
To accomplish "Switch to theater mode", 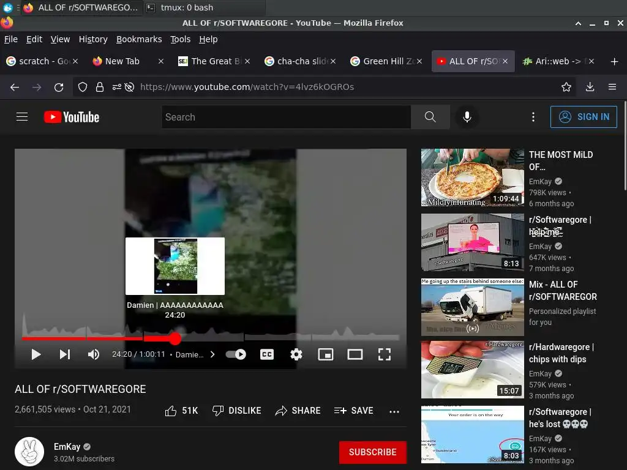I will pyautogui.click(x=355, y=354).
